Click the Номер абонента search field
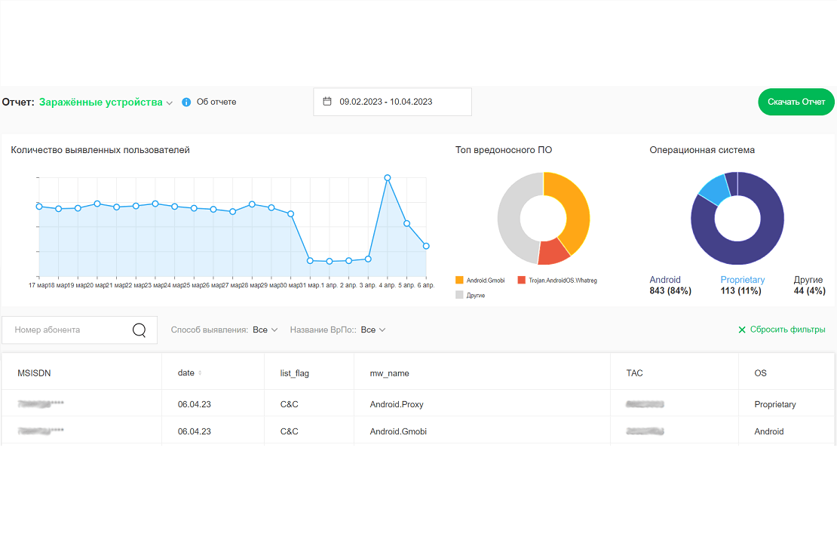 tap(68, 330)
